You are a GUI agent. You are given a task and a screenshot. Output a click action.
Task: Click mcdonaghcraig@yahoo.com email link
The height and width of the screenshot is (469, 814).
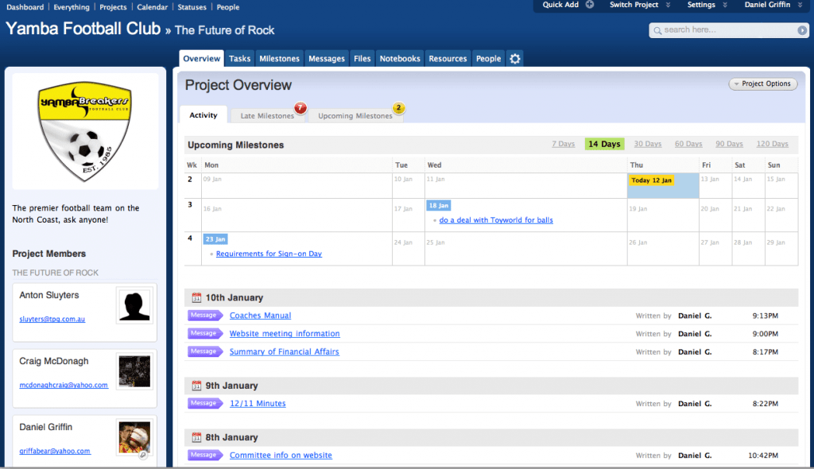[64, 385]
